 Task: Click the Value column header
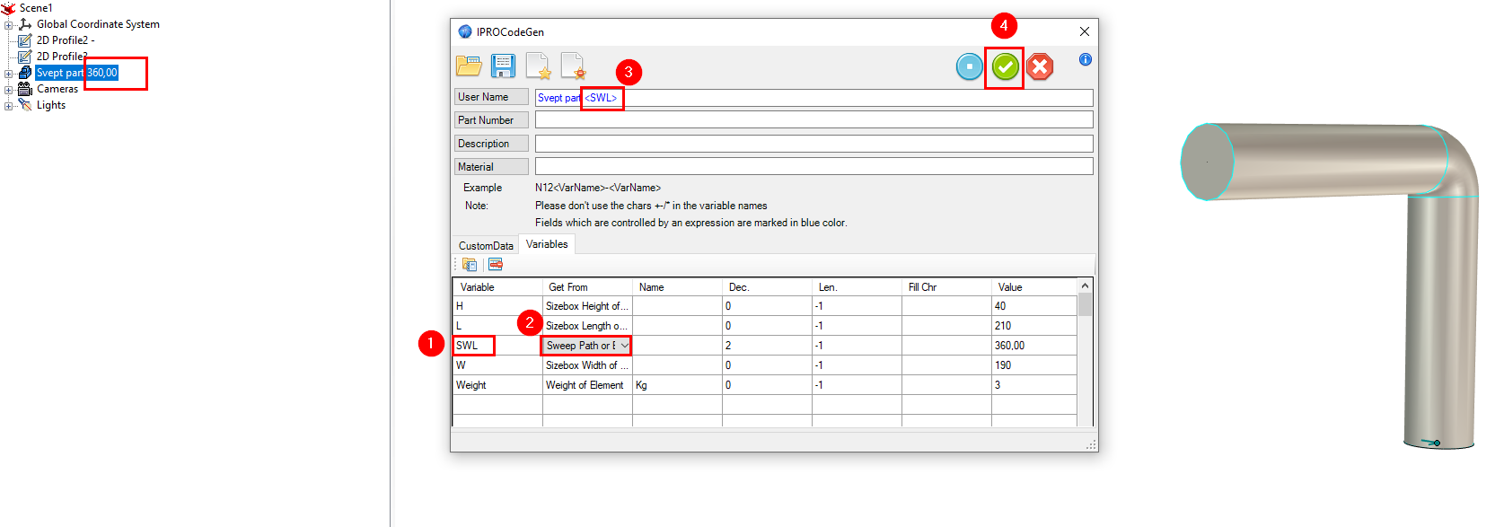1033,287
